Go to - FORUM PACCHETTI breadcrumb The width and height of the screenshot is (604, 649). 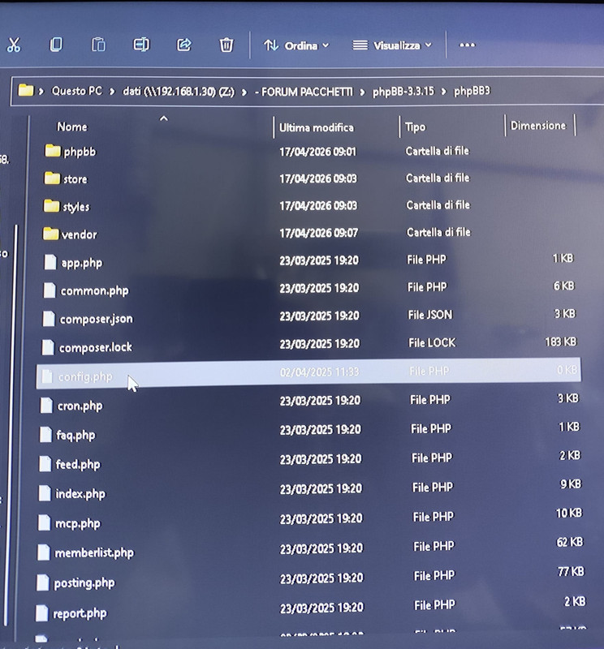[304, 92]
